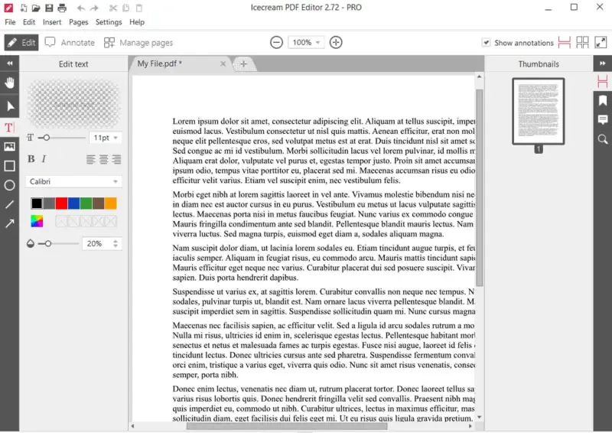612x433 pixels.
Task: Switch to Annotate mode
Action: click(x=70, y=43)
